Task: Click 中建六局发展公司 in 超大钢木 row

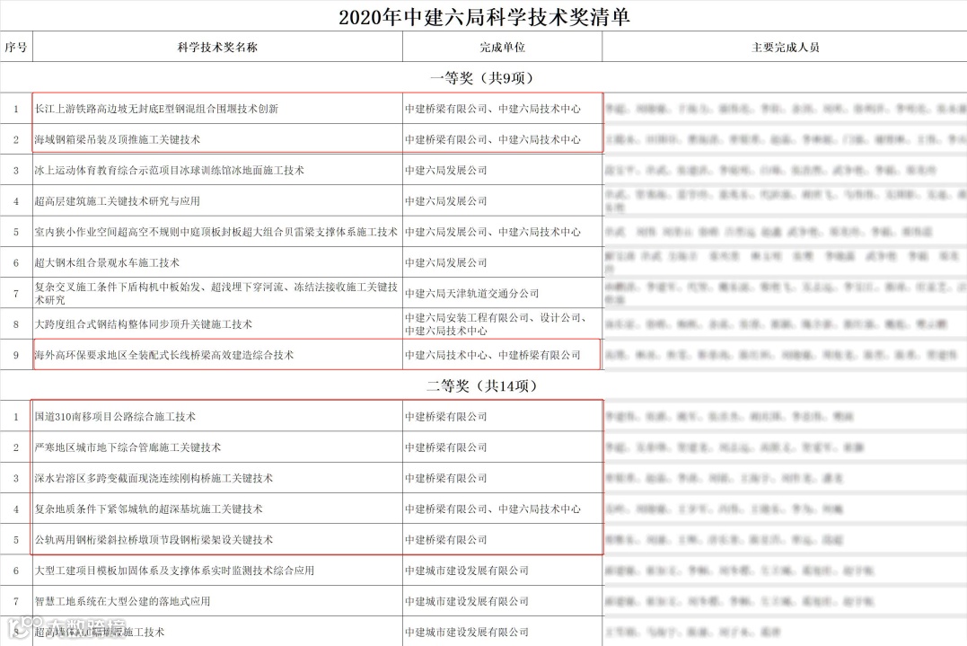Action: tap(446, 263)
